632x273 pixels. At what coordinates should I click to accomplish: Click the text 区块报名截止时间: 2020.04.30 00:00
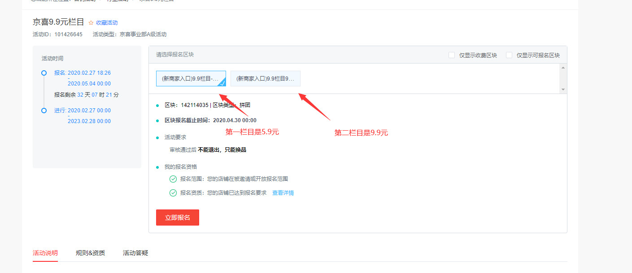click(210, 120)
